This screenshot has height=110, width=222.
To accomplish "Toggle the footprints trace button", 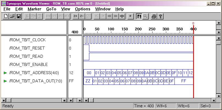I will (x=139, y=16).
